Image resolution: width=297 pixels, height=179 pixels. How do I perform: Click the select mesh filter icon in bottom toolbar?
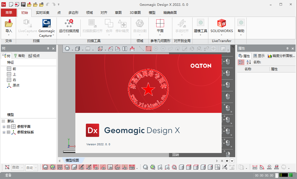click(x=145, y=167)
